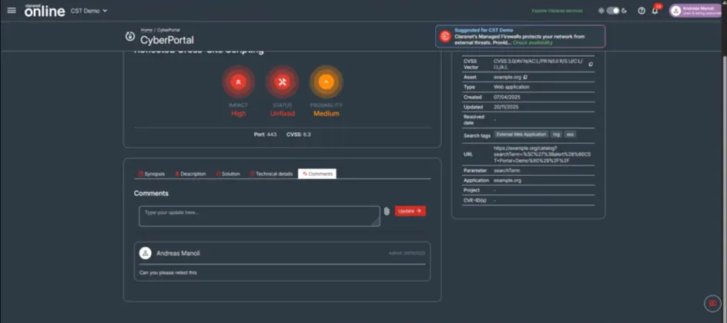Toggle the light/dark theme switch
The height and width of the screenshot is (323, 727).
tap(613, 11)
